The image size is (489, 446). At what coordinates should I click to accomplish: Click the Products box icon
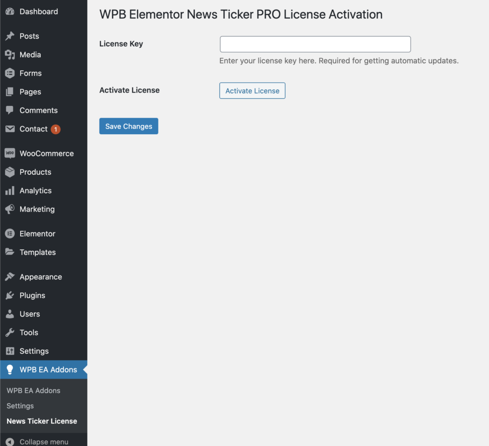pos(10,172)
